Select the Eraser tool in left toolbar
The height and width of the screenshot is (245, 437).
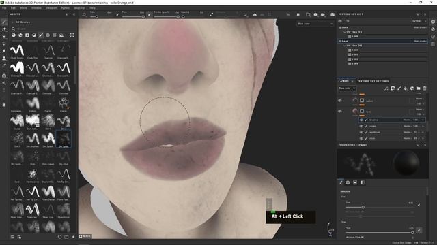click(4, 29)
